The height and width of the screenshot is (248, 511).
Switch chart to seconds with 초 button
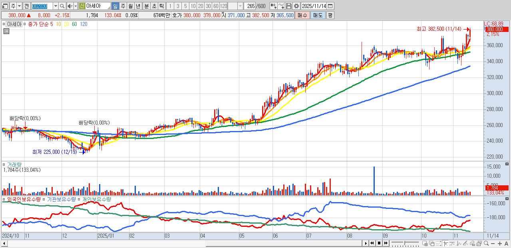(x=154, y=6)
